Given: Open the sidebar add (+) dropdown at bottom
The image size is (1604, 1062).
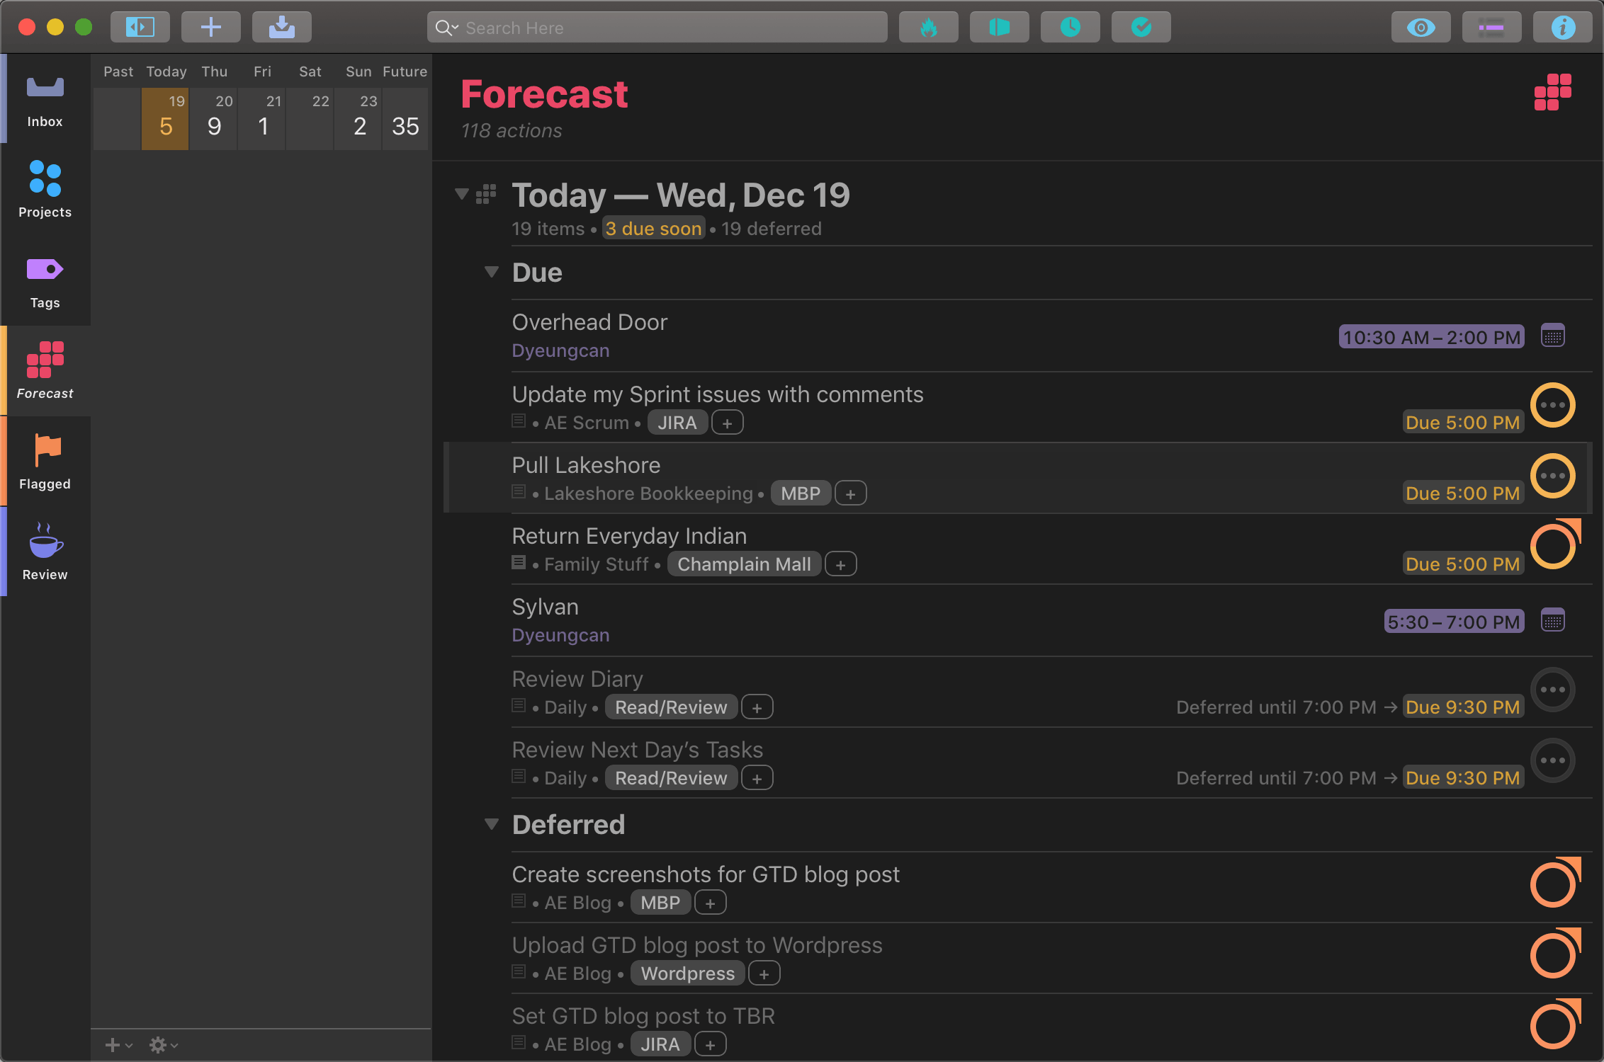Looking at the screenshot, I should pyautogui.click(x=118, y=1045).
